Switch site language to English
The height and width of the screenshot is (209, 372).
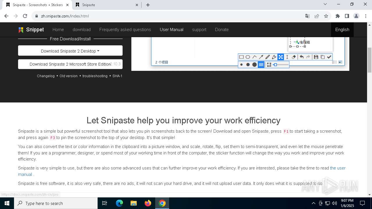pyautogui.click(x=342, y=30)
